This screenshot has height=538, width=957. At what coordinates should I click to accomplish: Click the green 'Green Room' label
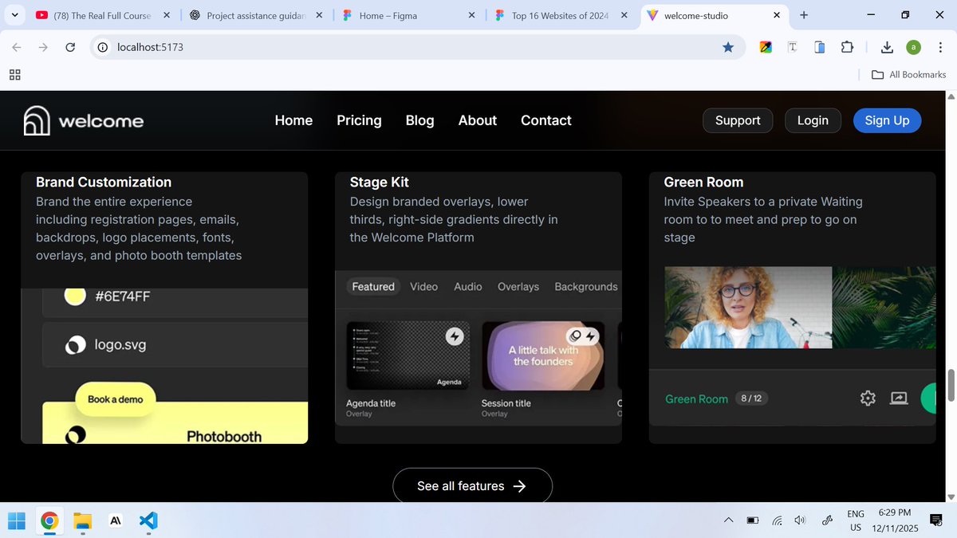[696, 399]
